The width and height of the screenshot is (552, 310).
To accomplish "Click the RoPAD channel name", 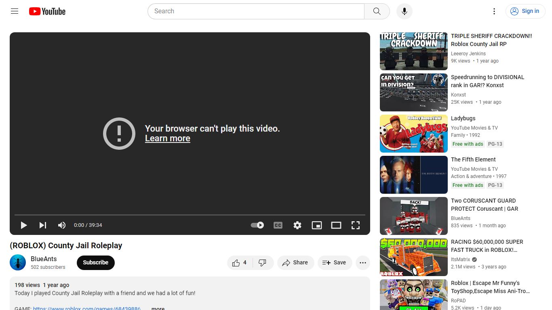I will click(458, 301).
